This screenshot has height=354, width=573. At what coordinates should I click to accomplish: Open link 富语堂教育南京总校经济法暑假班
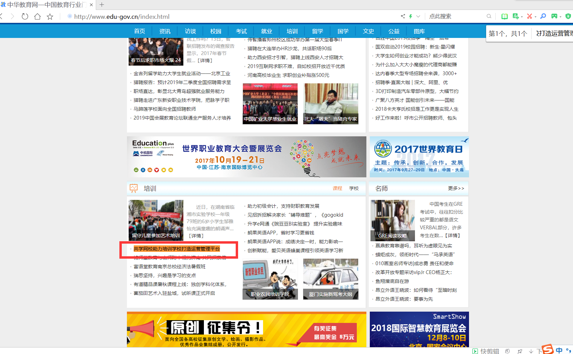(x=170, y=267)
